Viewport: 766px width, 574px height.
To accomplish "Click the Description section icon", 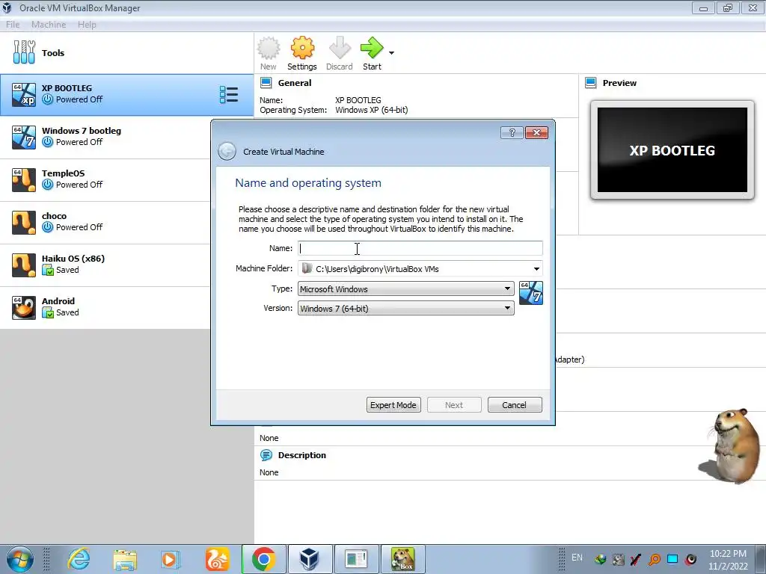I will tap(266, 455).
